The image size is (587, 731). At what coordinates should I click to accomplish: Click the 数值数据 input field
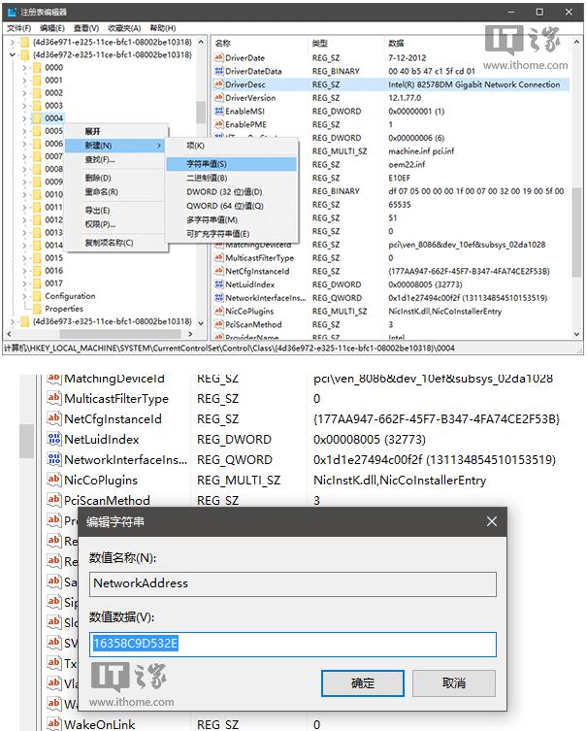coord(293,645)
